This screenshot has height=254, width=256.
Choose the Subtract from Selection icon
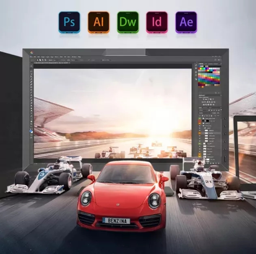(43, 60)
